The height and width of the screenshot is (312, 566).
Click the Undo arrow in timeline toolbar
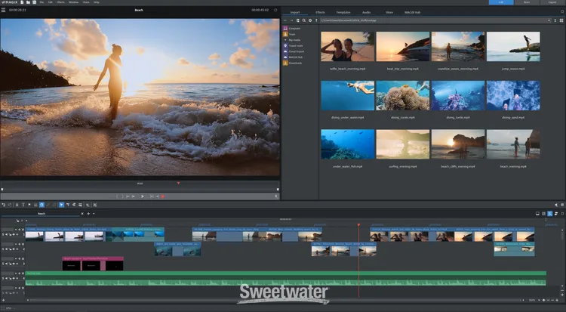point(4,205)
